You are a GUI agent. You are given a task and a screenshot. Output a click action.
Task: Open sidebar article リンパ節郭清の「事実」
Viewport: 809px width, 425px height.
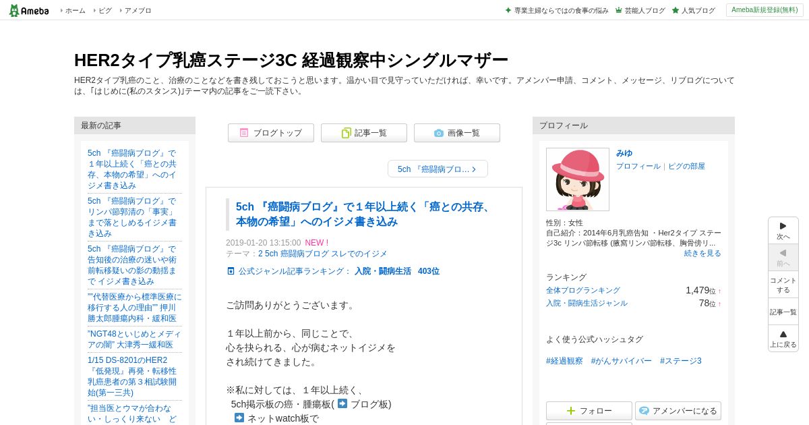coord(132,217)
